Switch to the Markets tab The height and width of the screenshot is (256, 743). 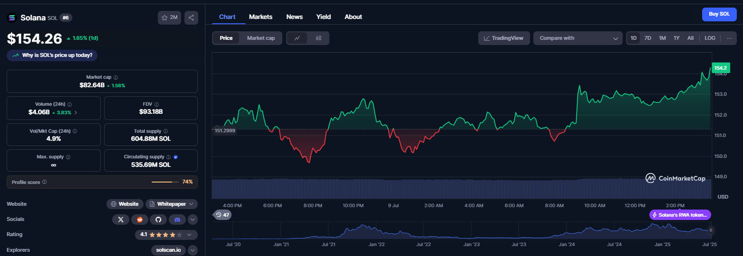point(261,17)
